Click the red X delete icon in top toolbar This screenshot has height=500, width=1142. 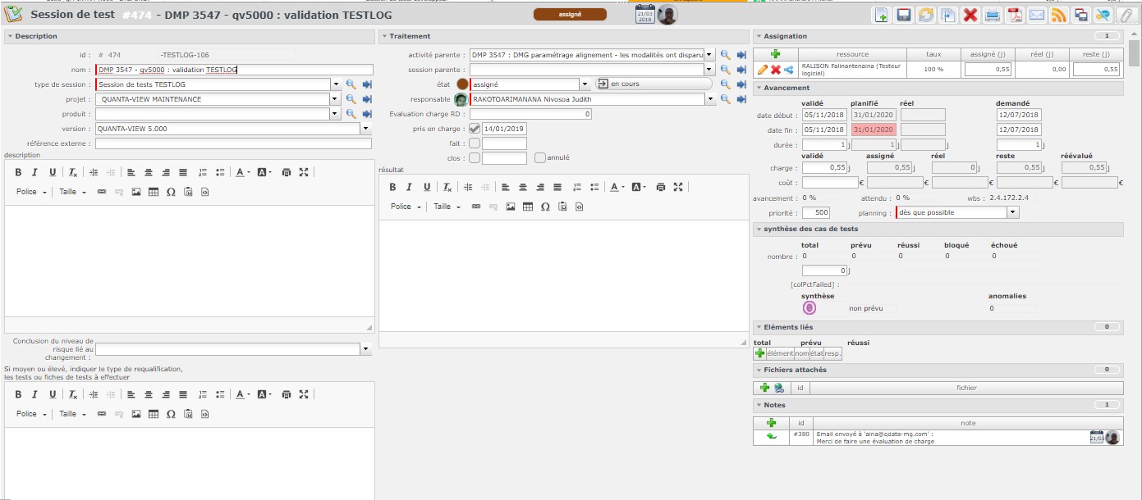click(970, 16)
